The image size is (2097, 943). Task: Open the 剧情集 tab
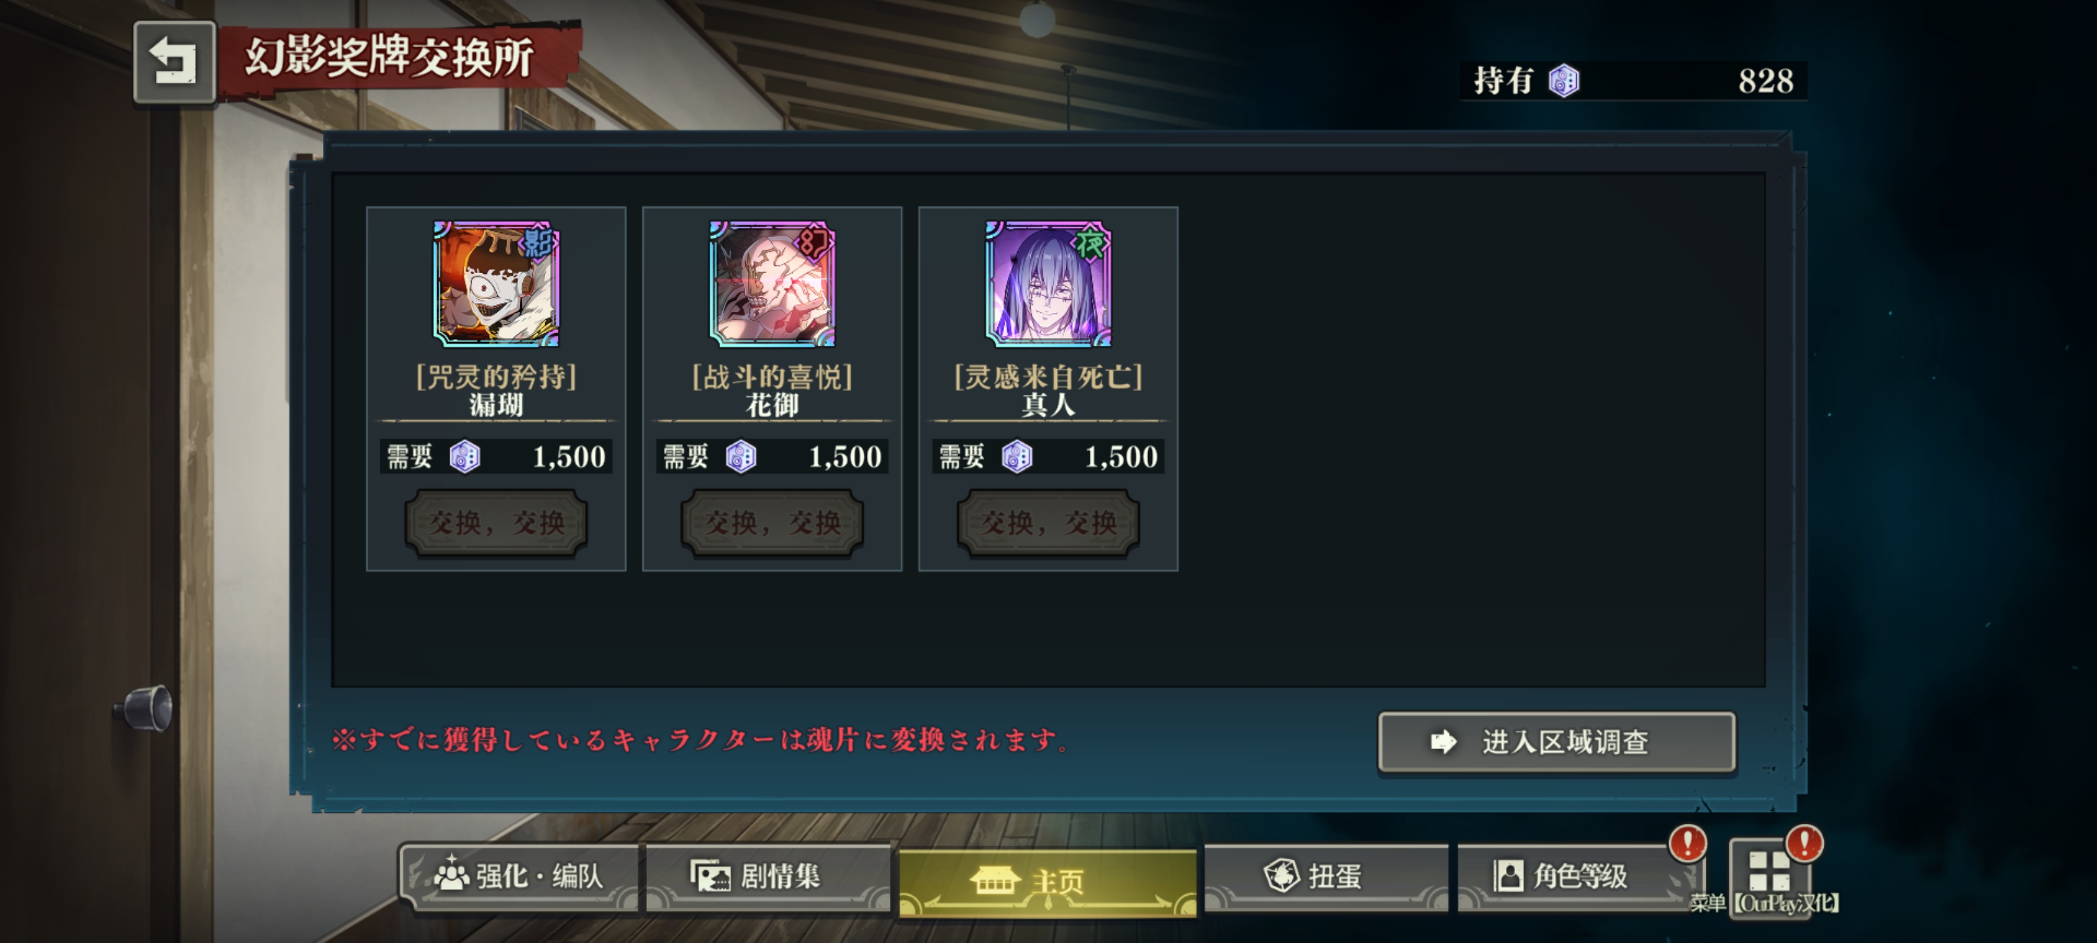[x=767, y=877]
